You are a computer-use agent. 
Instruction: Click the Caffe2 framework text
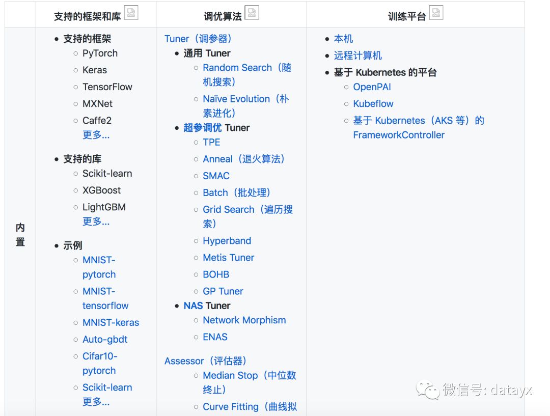(97, 120)
